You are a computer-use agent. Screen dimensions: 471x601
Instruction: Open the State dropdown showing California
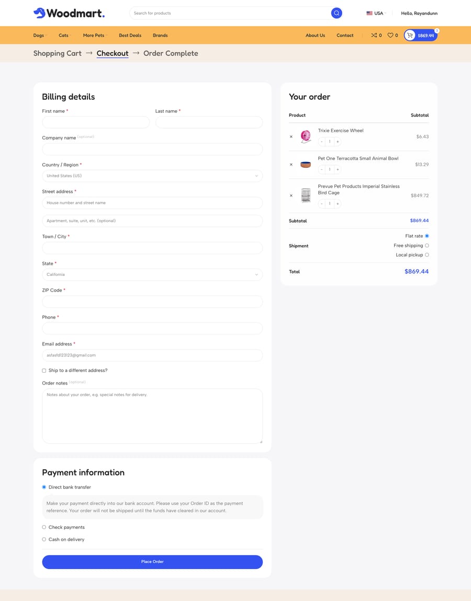coord(152,274)
